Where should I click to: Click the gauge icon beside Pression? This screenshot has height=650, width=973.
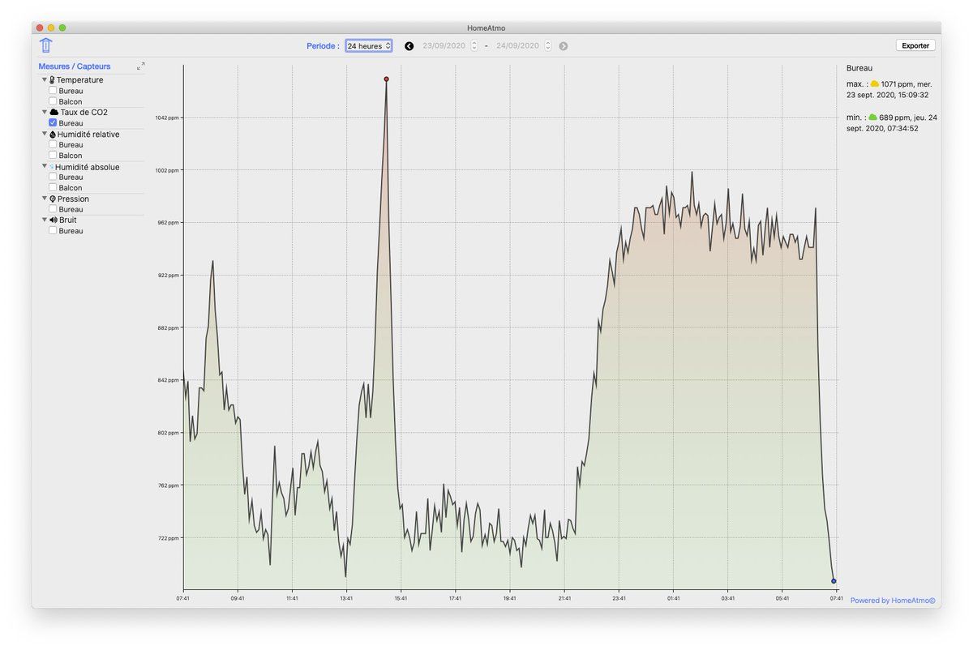53,199
